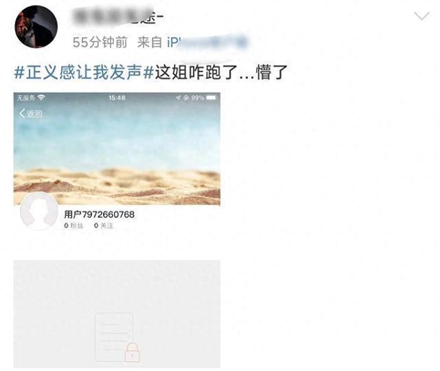The width and height of the screenshot is (440, 371).
Task: Open the default gray user avatar
Action: click(39, 211)
